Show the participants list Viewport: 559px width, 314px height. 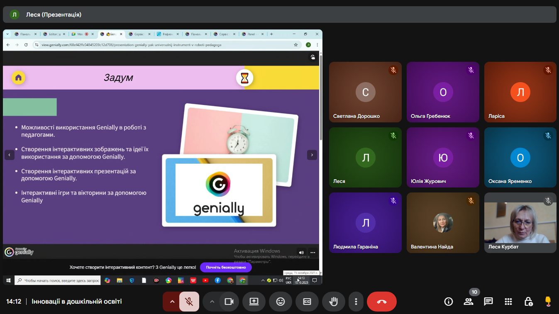[469, 302]
